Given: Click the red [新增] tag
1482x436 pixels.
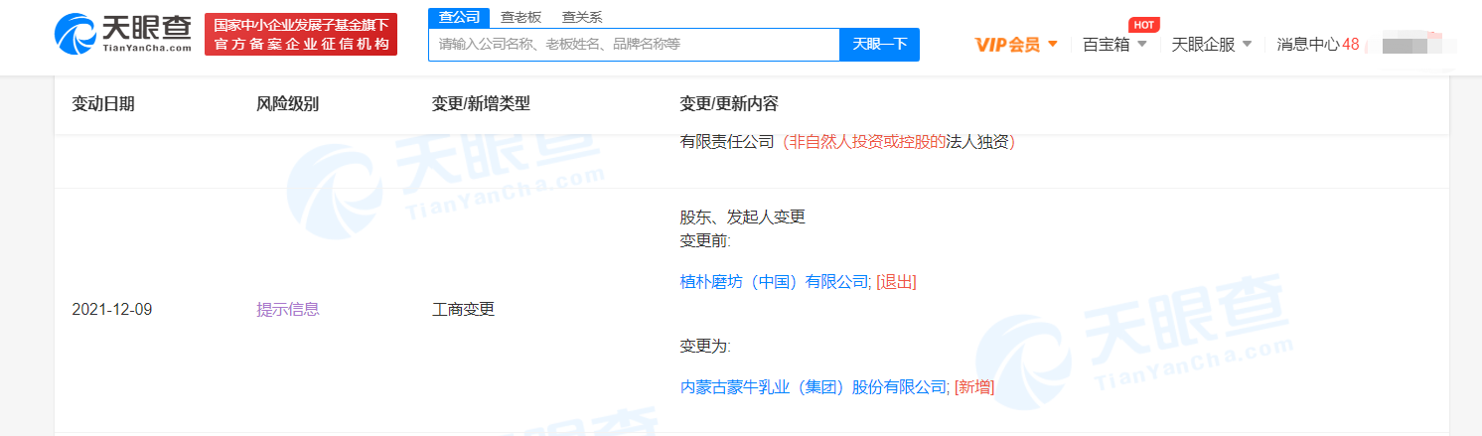Looking at the screenshot, I should [x=974, y=387].
